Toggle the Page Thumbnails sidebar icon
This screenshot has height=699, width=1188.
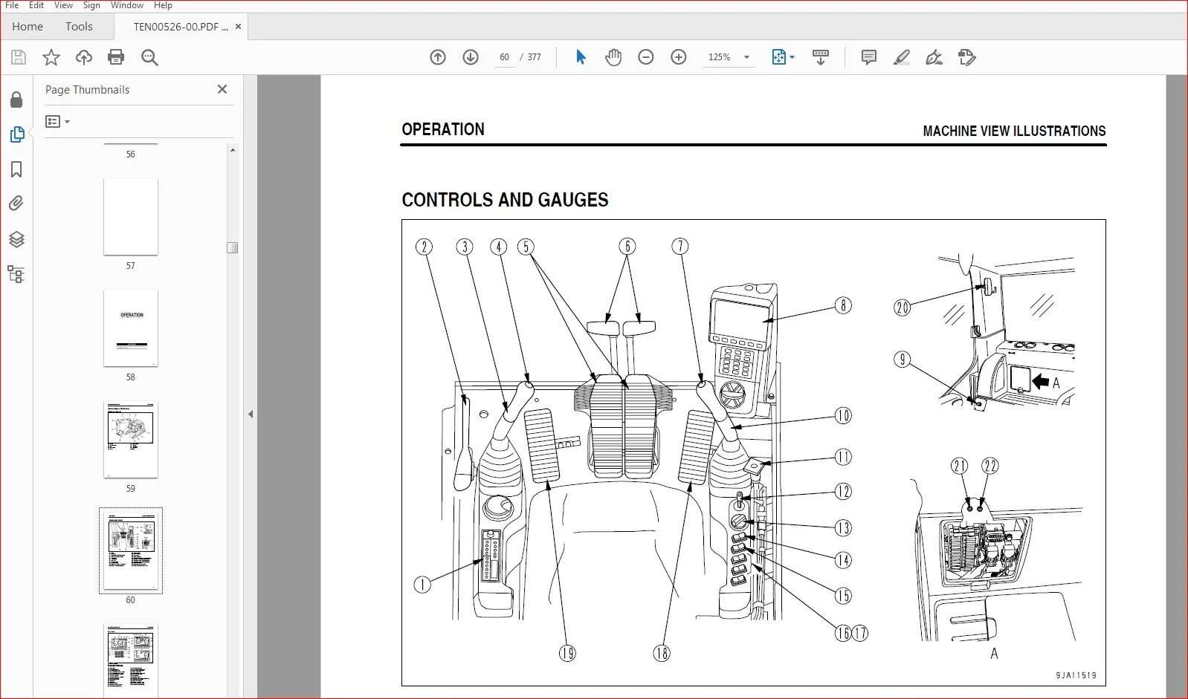[x=16, y=134]
